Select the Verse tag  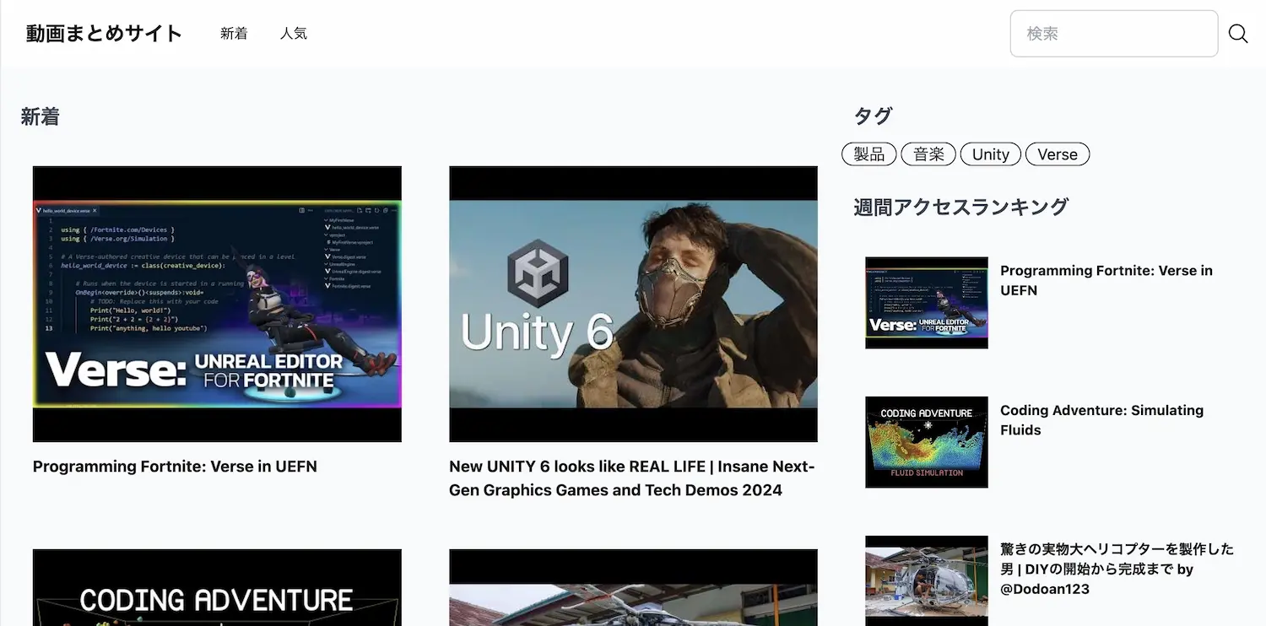(1058, 154)
